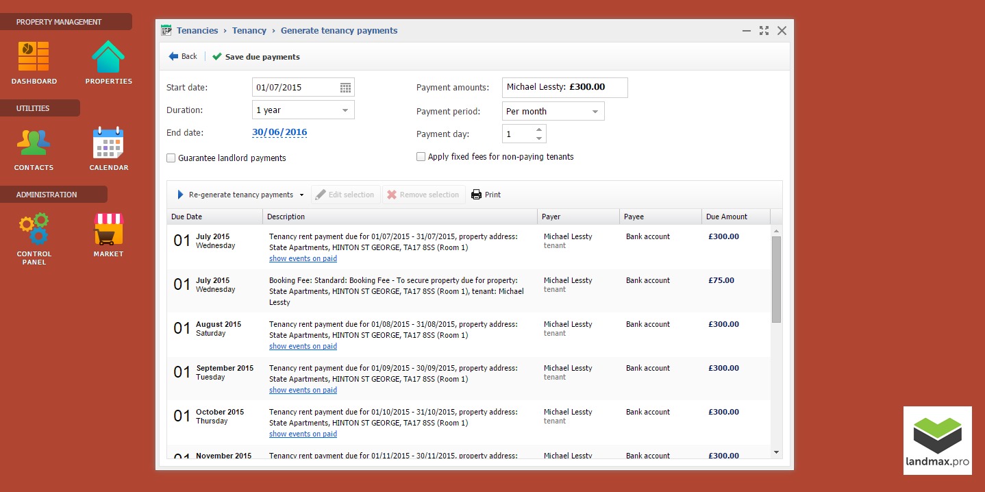Click Save due payments button
The width and height of the screenshot is (985, 492).
pos(256,57)
